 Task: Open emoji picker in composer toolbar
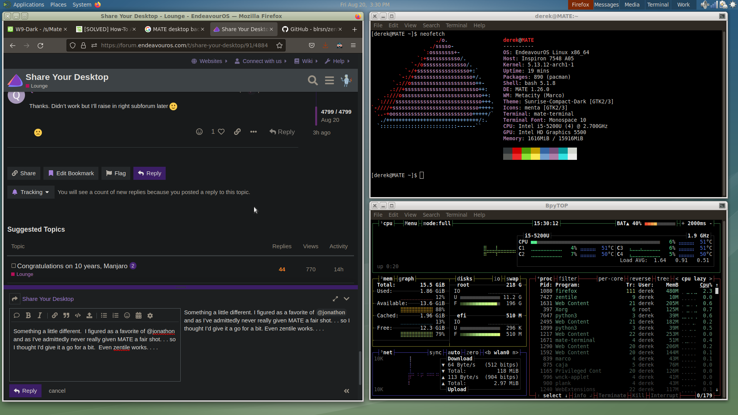tap(127, 315)
